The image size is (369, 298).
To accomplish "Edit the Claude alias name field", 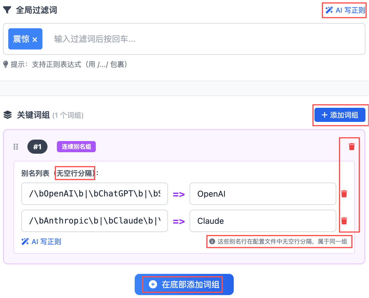I will [x=263, y=221].
